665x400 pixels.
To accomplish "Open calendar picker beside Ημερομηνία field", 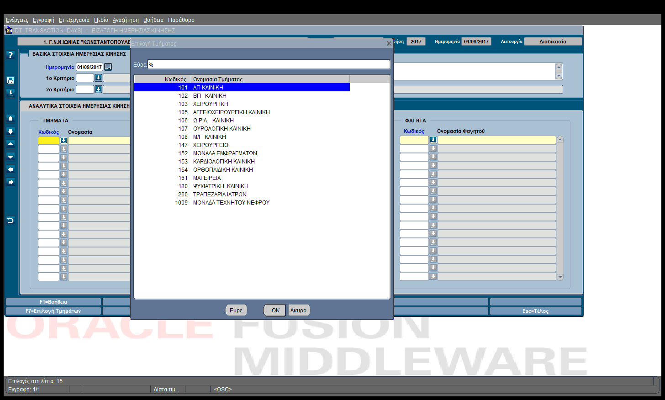I will pos(108,67).
